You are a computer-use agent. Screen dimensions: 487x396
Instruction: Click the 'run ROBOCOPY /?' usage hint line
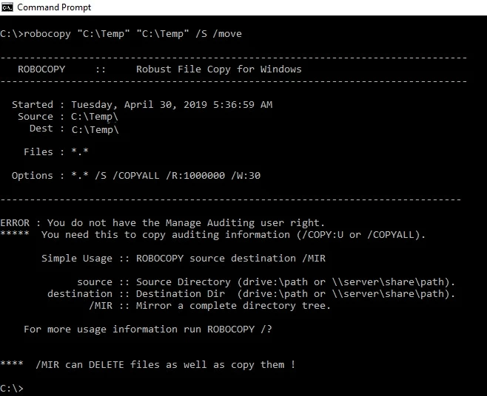tap(148, 330)
